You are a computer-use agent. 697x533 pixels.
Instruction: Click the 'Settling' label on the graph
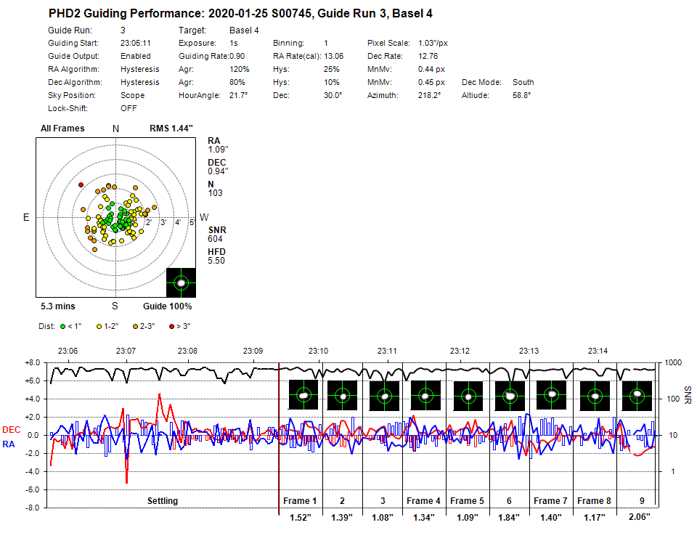163,501
